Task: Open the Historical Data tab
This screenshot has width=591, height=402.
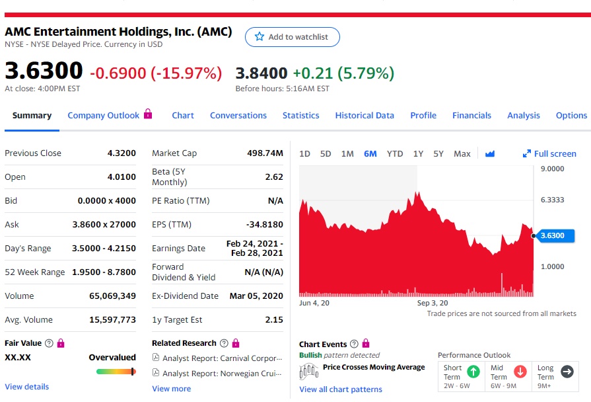Action: point(365,116)
